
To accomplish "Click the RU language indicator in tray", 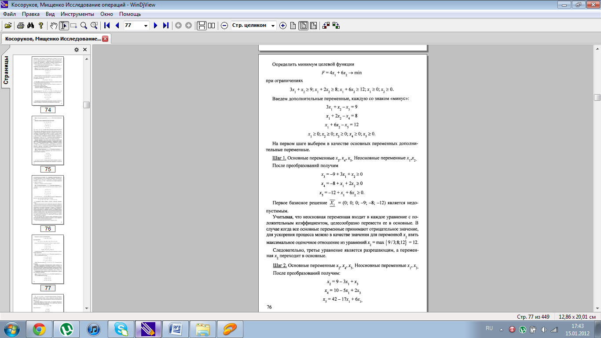I will (x=489, y=328).
